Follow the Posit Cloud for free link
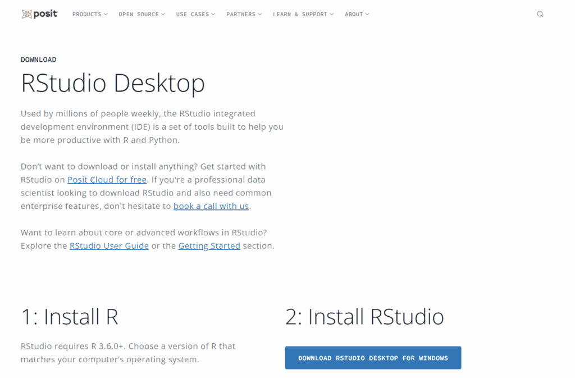 click(x=107, y=180)
